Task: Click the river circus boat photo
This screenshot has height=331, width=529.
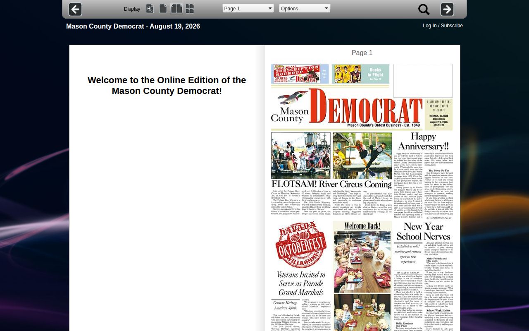Action: point(301,156)
